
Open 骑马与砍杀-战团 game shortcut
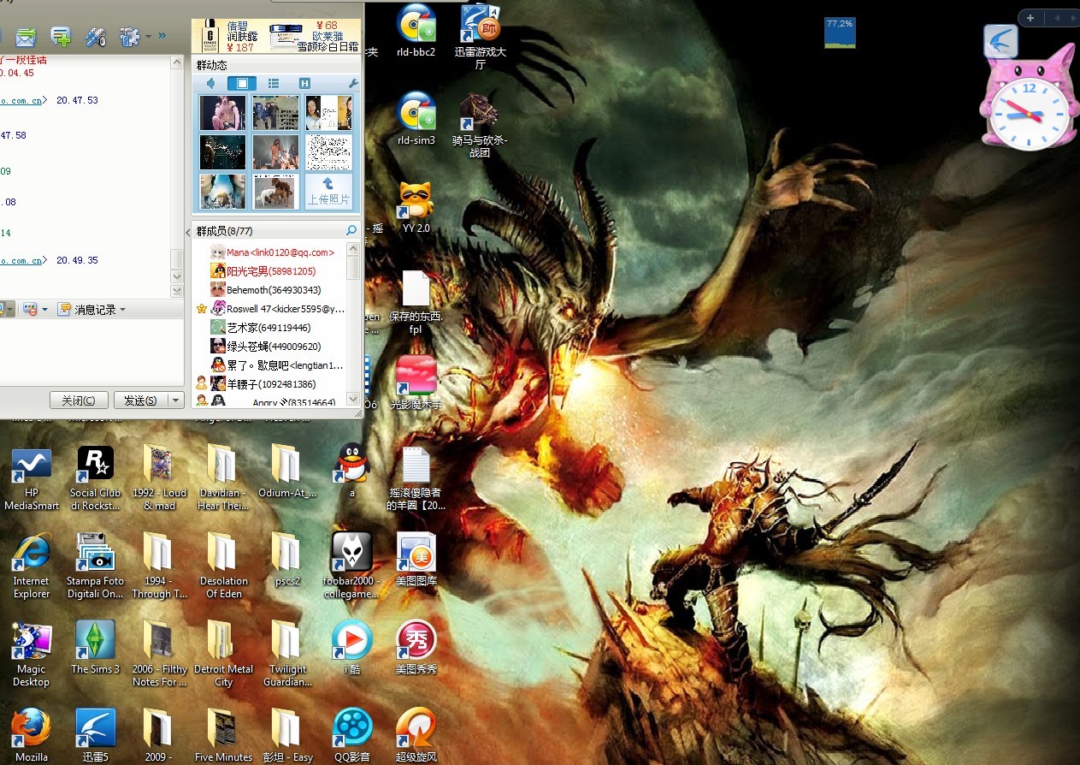480,125
